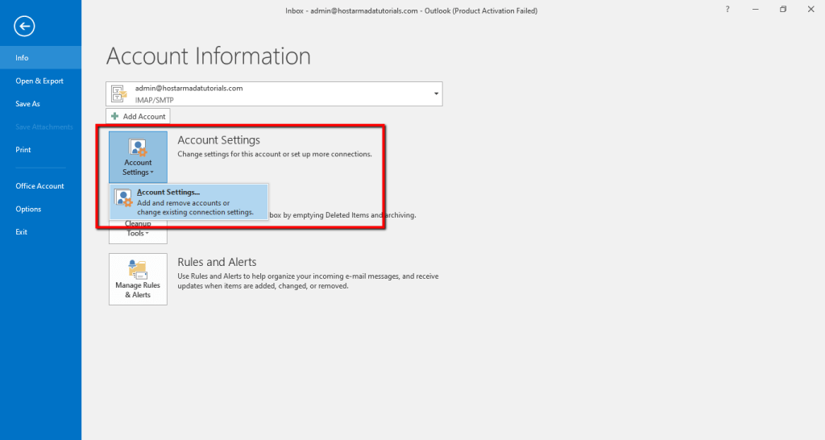Image resolution: width=825 pixels, height=440 pixels.
Task: Click the window title bar text
Action: (412, 10)
